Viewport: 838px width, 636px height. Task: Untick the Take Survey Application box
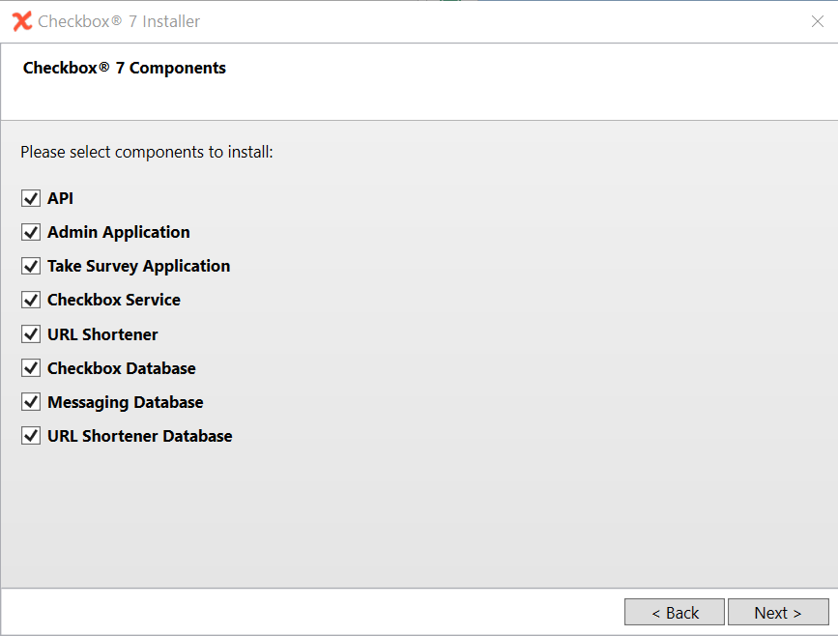(30, 266)
